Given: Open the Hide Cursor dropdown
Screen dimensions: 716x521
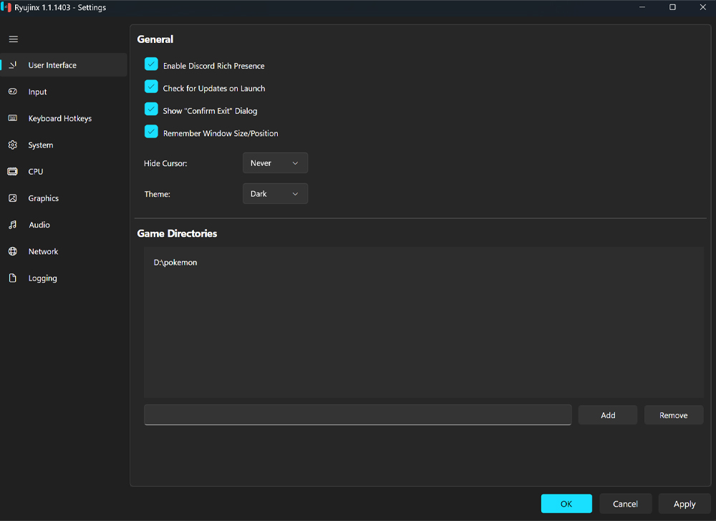Looking at the screenshot, I should tap(275, 163).
